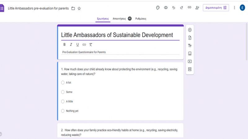Click the undo arrow in header

pyautogui.click(x=174, y=8)
